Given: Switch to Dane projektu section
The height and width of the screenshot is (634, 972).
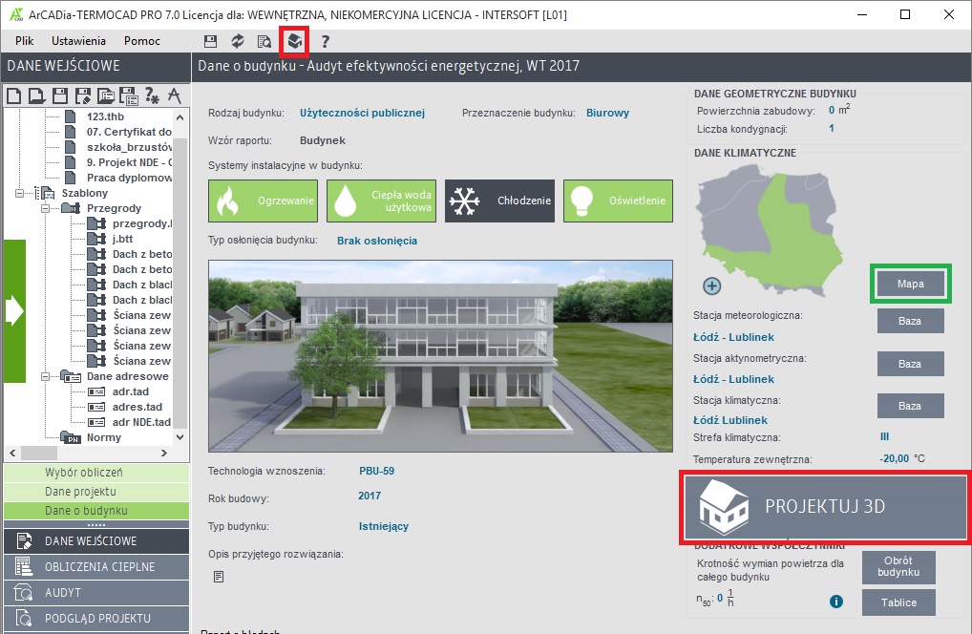Looking at the screenshot, I should pyautogui.click(x=96, y=492).
